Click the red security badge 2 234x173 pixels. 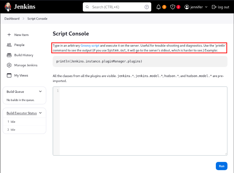pyautogui.click(x=178, y=7)
